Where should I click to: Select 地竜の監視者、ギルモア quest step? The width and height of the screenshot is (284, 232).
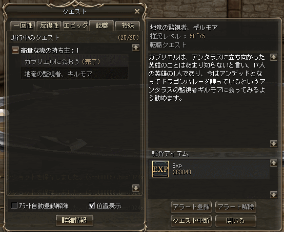click(75, 74)
